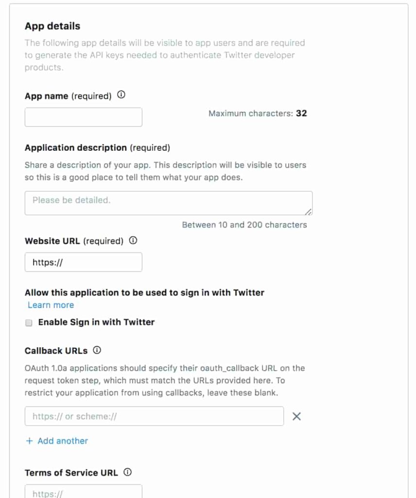Click the App details section heading
This screenshot has height=498, width=416.
pos(52,26)
